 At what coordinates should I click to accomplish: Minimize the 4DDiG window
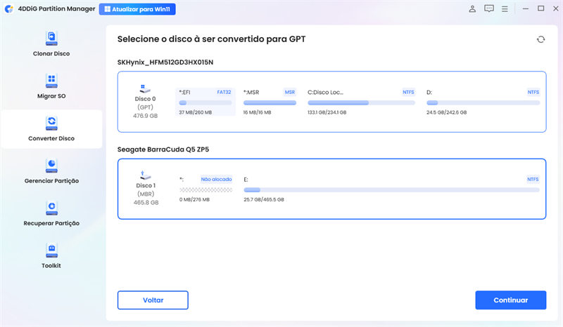(525, 8)
